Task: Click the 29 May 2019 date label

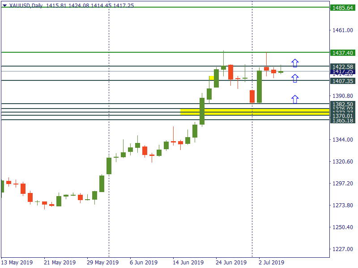Action: (x=103, y=263)
